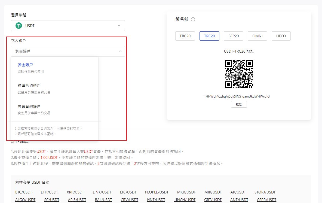Click the 1.00 USDT minimum deposit text
322x203 pixels.
[x=49, y=157]
